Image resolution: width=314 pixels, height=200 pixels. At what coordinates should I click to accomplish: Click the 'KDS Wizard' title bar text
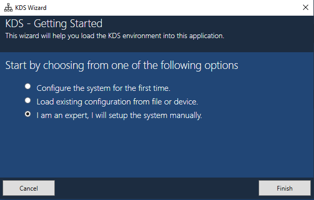tap(31, 8)
